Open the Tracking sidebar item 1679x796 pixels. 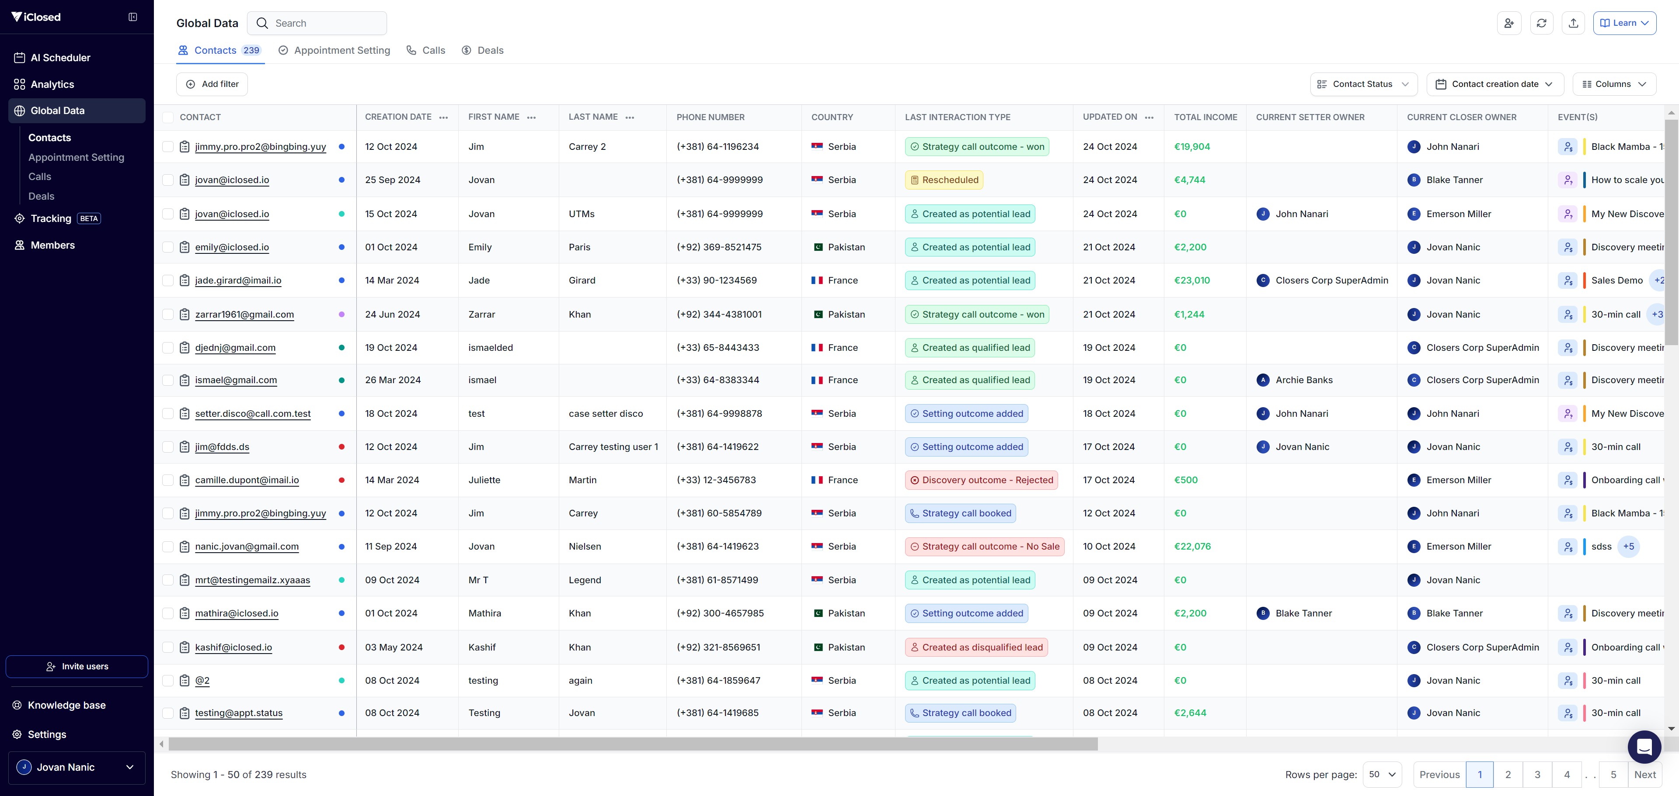coord(51,218)
